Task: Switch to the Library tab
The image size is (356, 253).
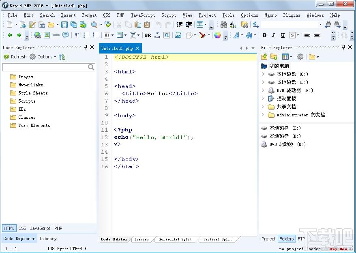Action: click(48, 238)
